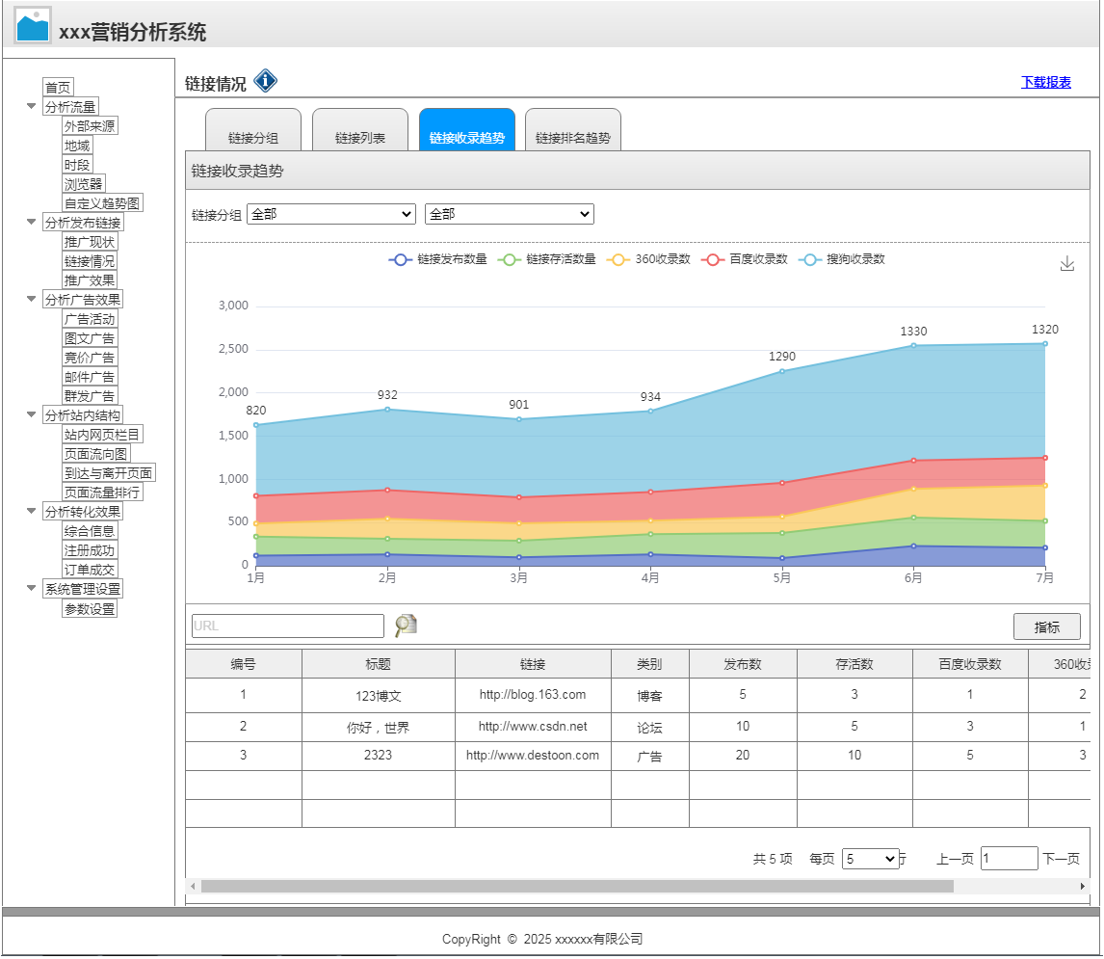The width and height of the screenshot is (1104, 959).
Task: Switch to the 链接列表 tab
Action: point(360,130)
